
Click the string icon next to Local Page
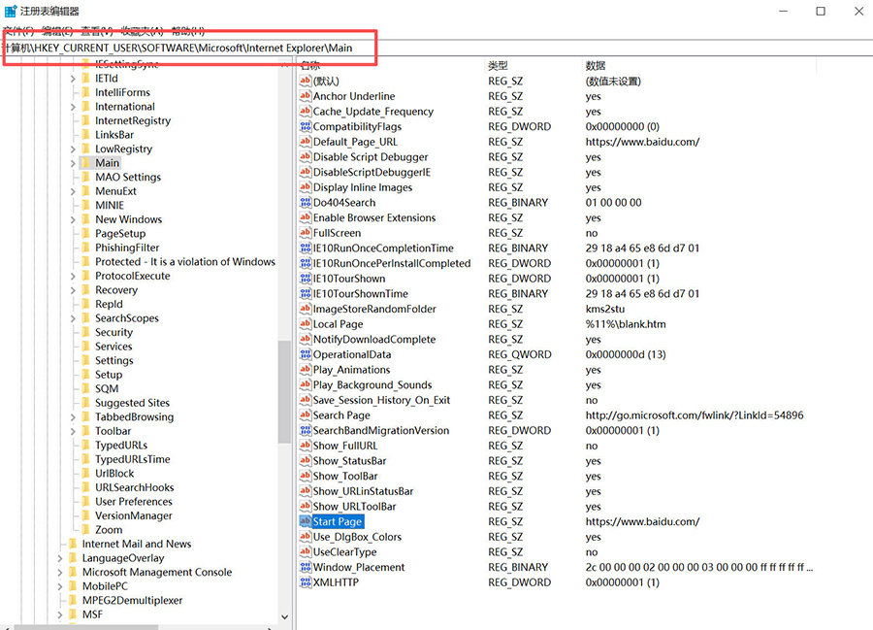[305, 324]
